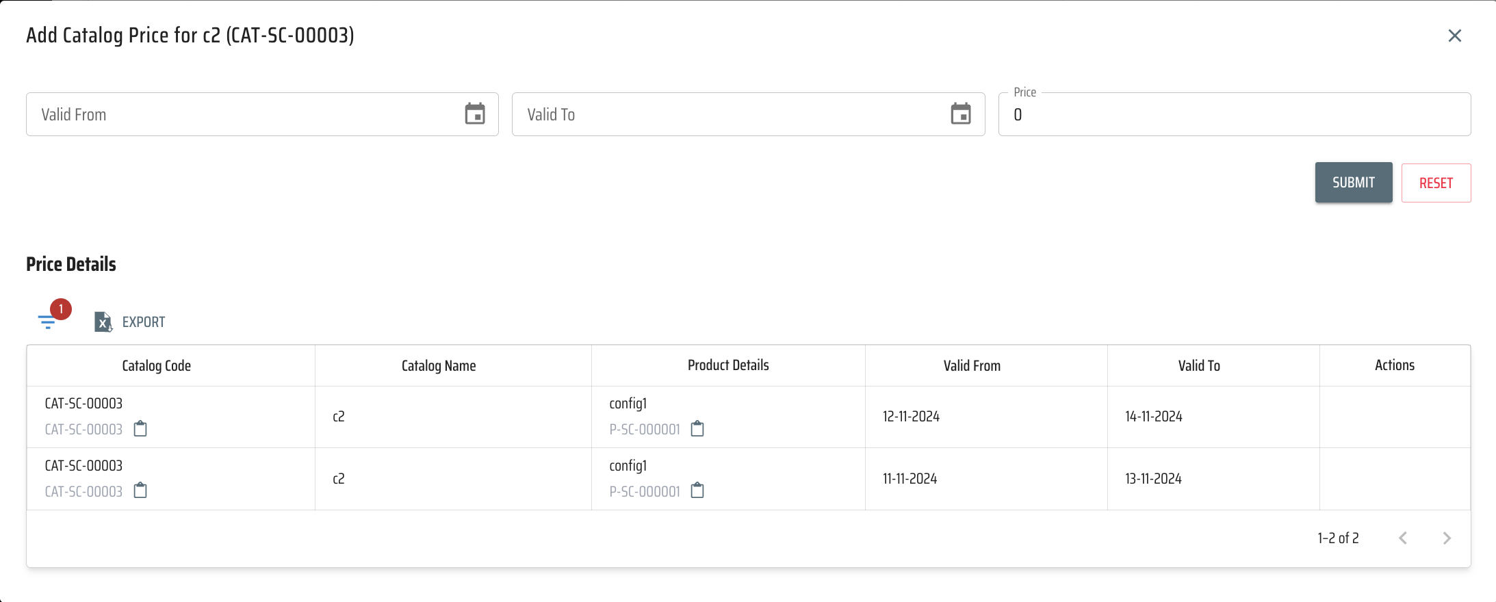Image resolution: width=1496 pixels, height=602 pixels.
Task: Click the Catalog Code column header
Action: [x=156, y=366]
